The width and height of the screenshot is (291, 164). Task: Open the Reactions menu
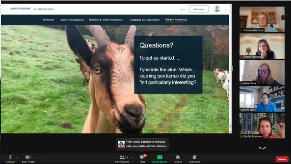click(195, 159)
